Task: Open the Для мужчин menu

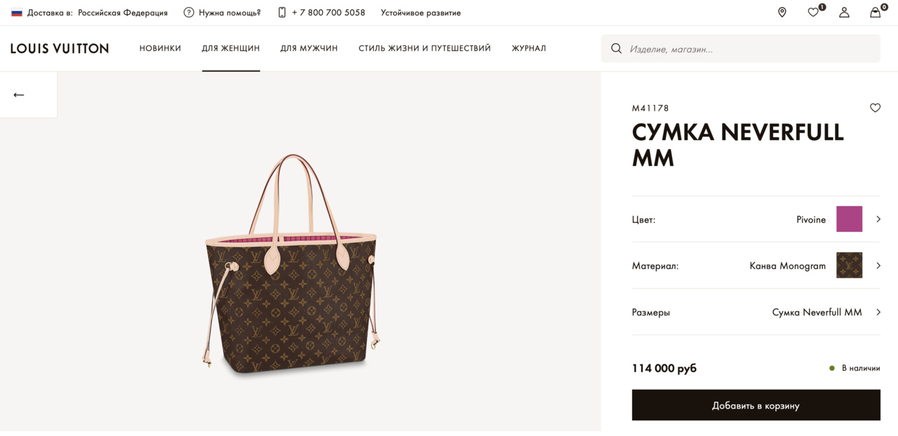Action: click(x=309, y=48)
